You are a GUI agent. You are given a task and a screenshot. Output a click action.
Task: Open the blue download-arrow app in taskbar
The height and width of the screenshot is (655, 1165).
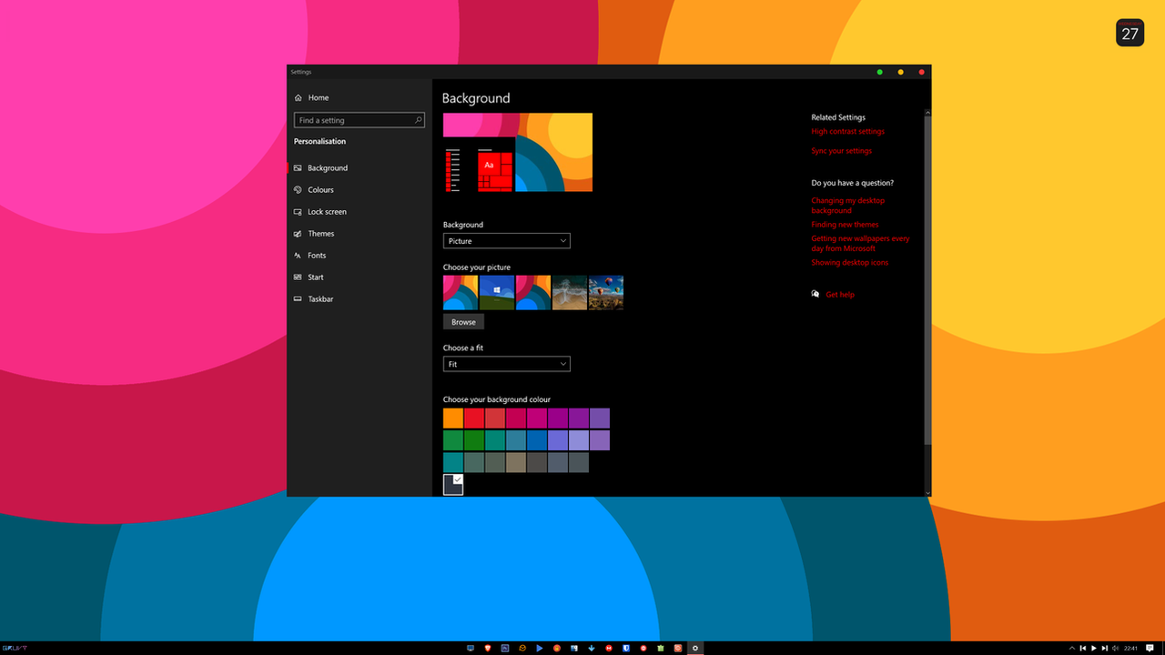592,648
